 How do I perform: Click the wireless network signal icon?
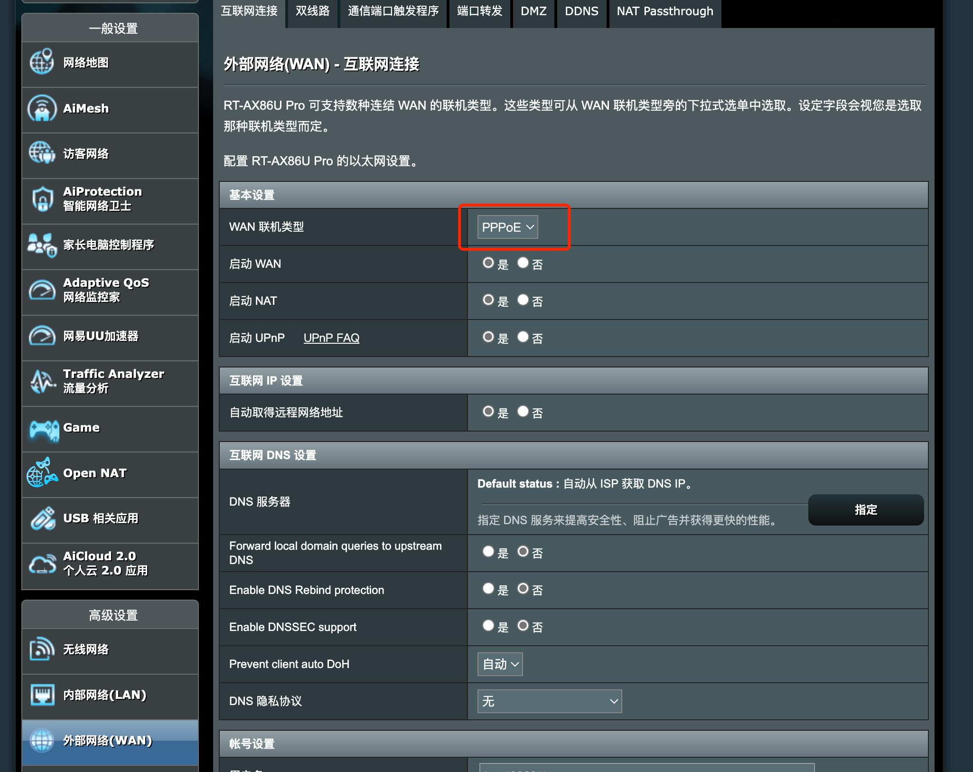42,649
